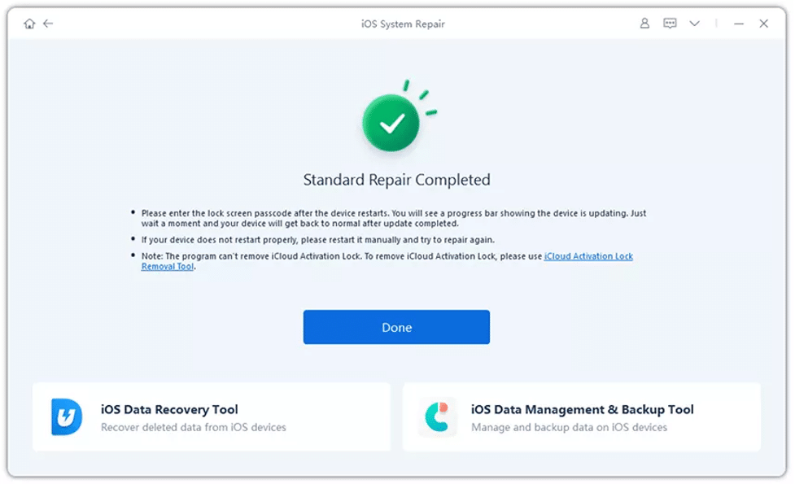This screenshot has height=484, width=795.
Task: Click the green checkmark success icon
Action: [392, 124]
